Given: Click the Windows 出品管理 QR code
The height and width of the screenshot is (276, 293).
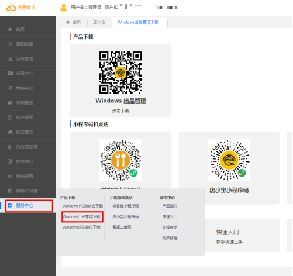Looking at the screenshot, I should click(120, 73).
